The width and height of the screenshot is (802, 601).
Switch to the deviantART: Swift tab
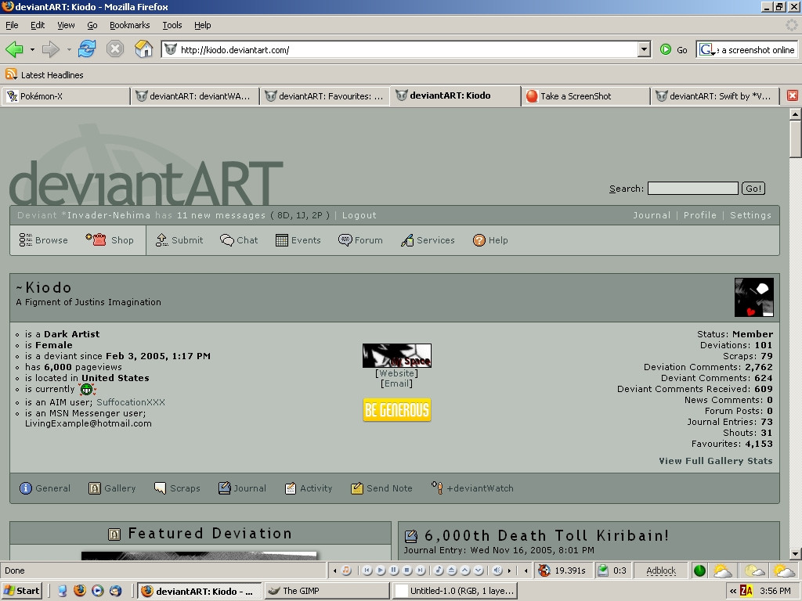(x=714, y=96)
